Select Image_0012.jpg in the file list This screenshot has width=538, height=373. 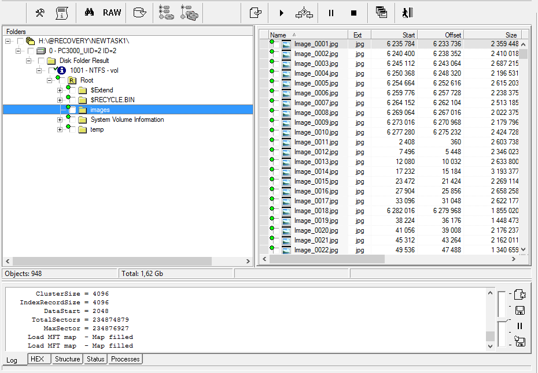(316, 152)
